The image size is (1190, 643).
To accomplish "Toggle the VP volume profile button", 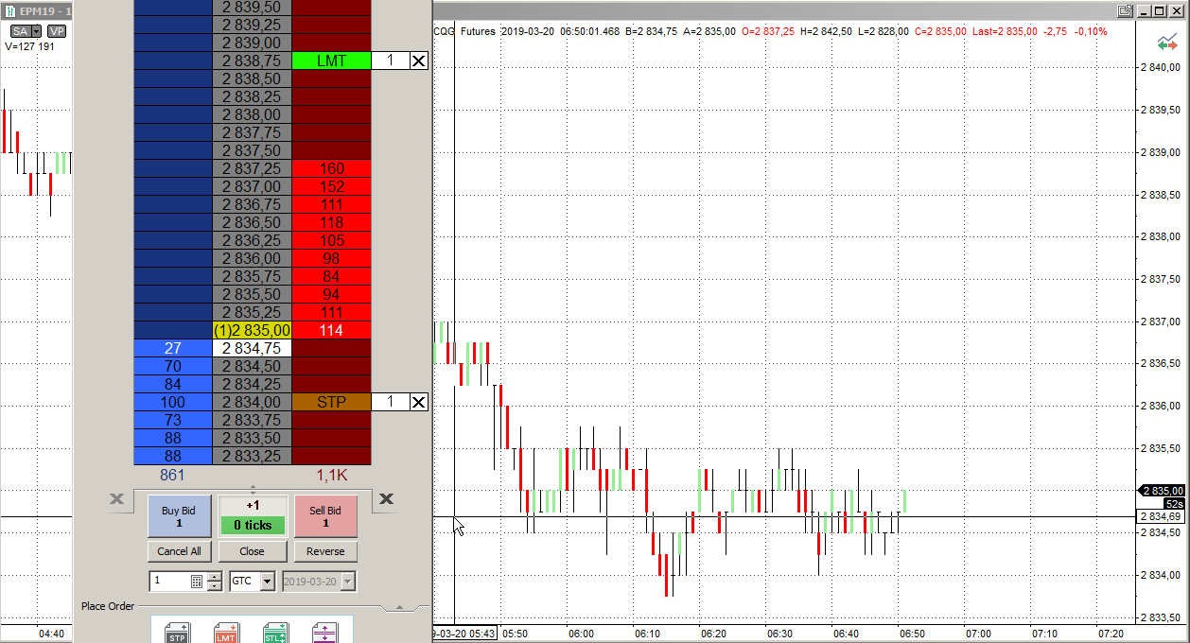I will (57, 31).
